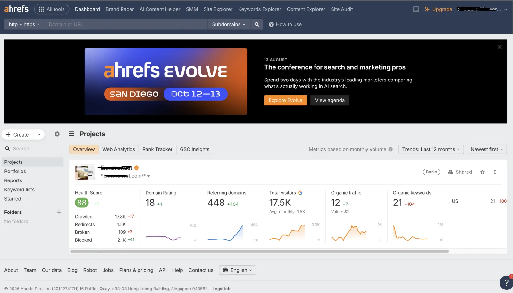Open Site Explorer in top menu
This screenshot has width=513, height=293.
(x=218, y=9)
